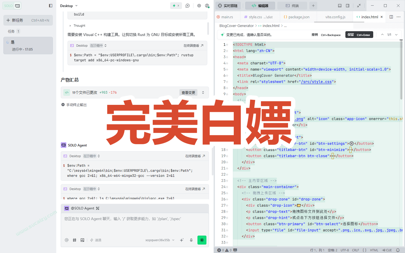This screenshot has height=253, width=405.
Task: Click 查看变更 to review changes
Action: click(188, 92)
